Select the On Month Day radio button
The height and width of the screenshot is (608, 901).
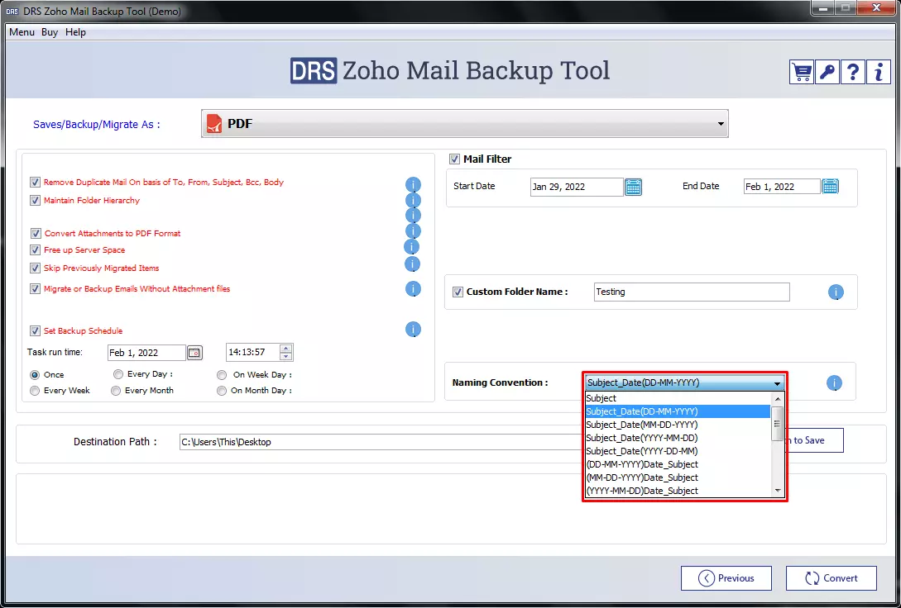click(x=222, y=391)
